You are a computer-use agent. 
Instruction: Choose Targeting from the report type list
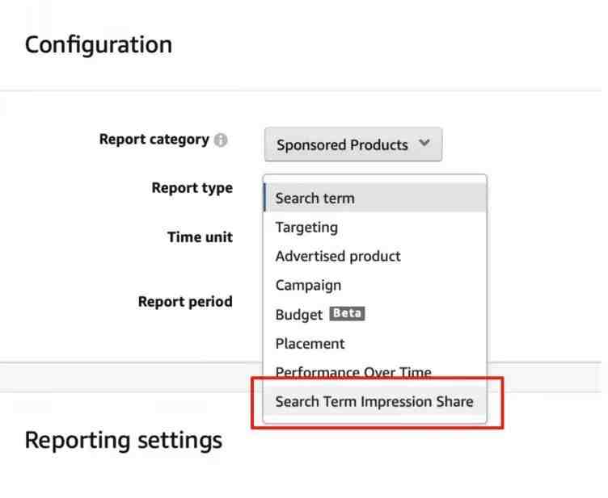pyautogui.click(x=306, y=228)
